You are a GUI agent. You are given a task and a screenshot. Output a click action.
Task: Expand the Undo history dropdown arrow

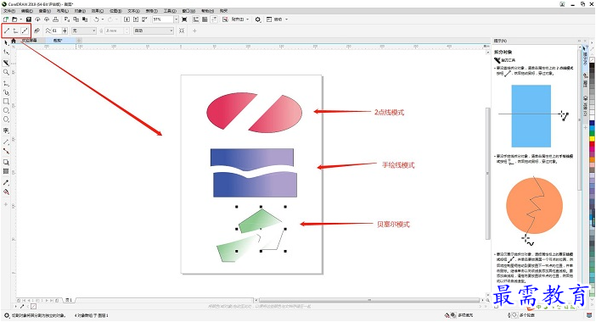click(x=103, y=19)
